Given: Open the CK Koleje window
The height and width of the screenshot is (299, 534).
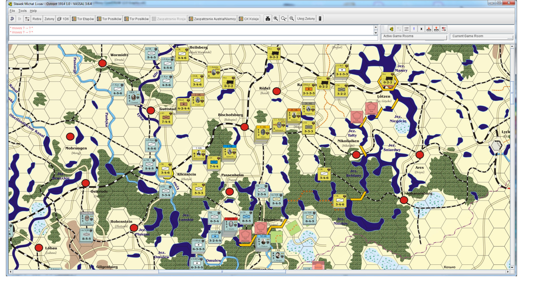Looking at the screenshot, I should click(249, 19).
